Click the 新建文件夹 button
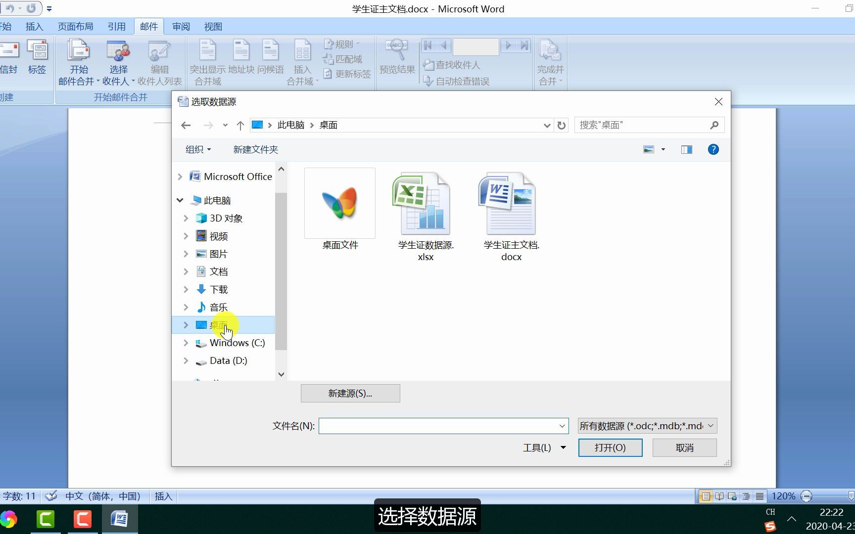The image size is (855, 534). tap(255, 149)
